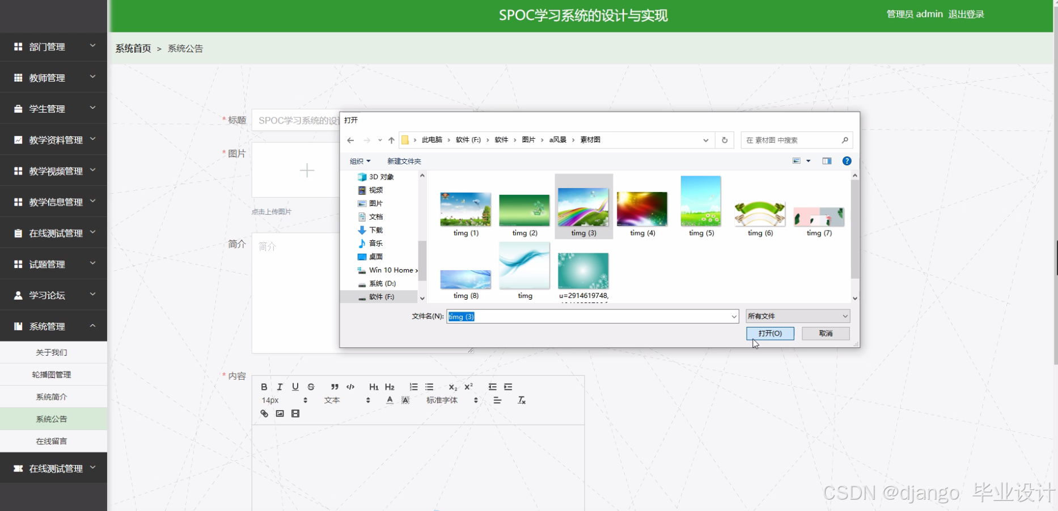
Task: Open the font color picker
Action: (390, 400)
